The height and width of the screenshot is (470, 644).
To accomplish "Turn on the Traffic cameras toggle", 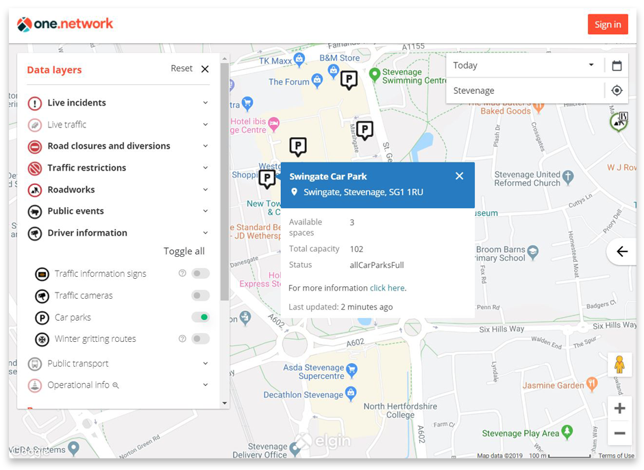I will coord(200,295).
